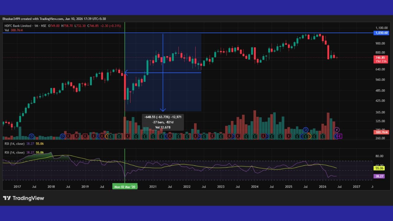Select the blue 1,030.60 price line label
Viewport: 393px width, 221px height.
[x=382, y=33]
